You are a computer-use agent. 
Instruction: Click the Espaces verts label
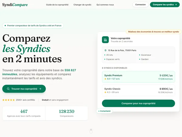[x=113, y=59]
